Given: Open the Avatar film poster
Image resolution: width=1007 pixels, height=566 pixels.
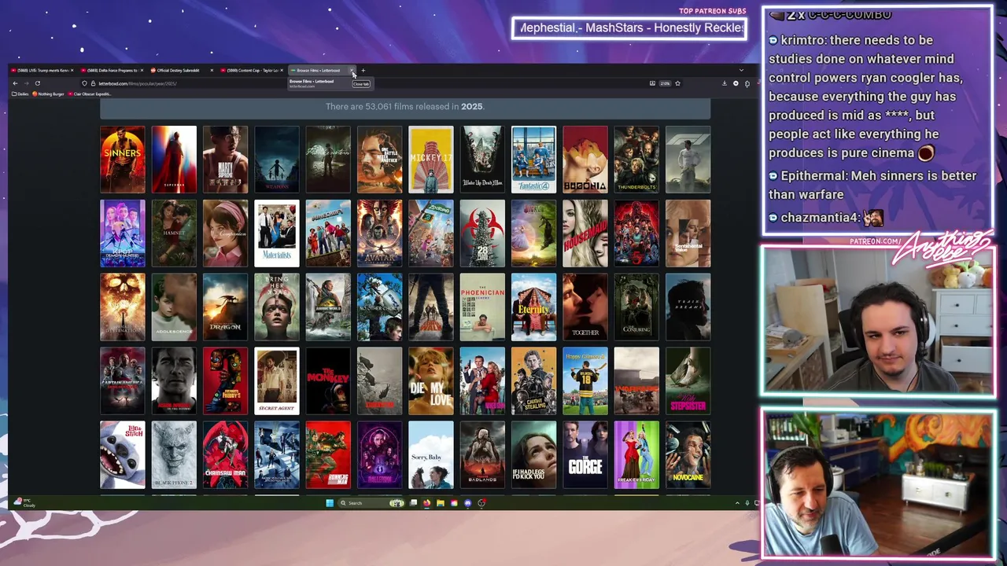Looking at the screenshot, I should tap(379, 233).
